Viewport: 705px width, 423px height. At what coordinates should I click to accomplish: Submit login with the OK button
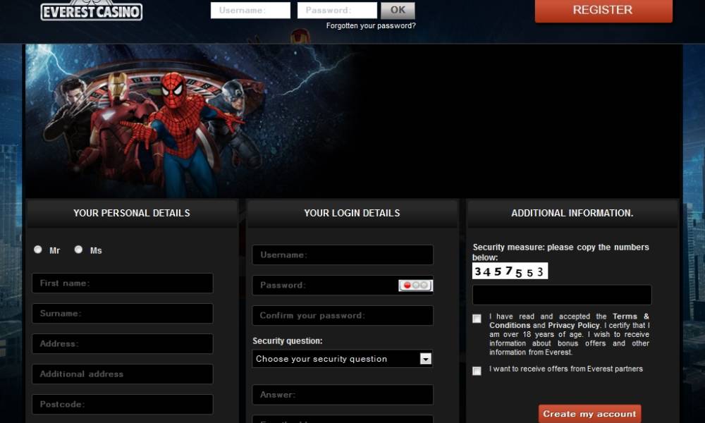pos(398,11)
